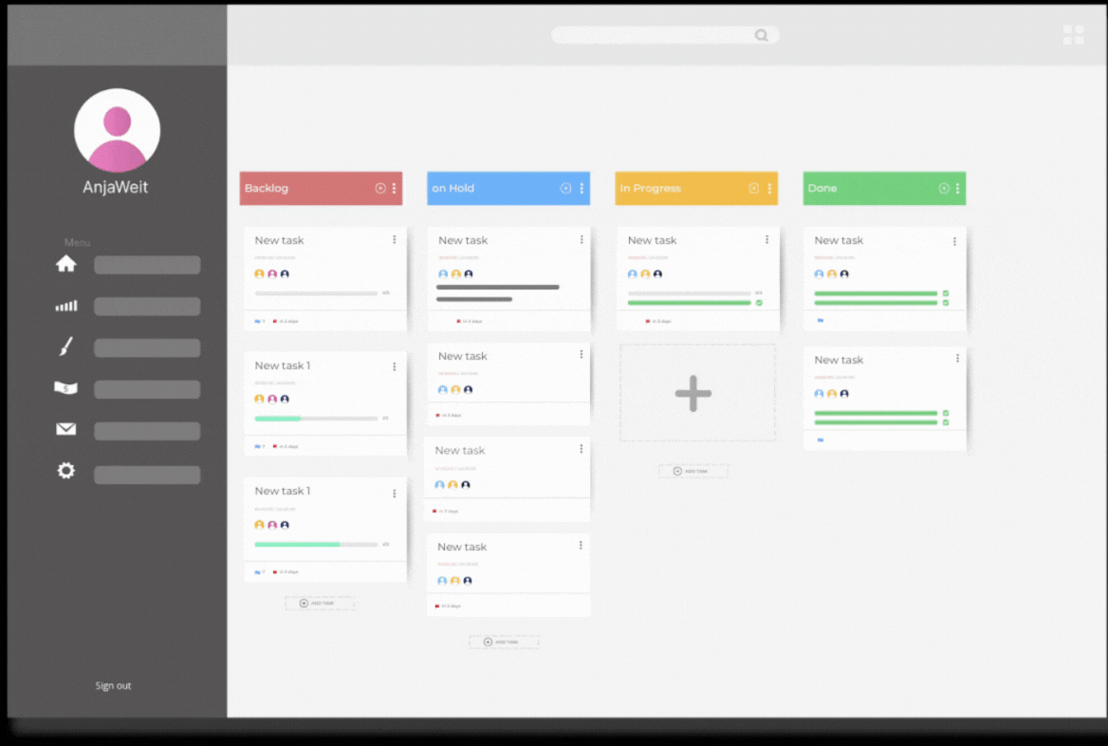Toggle the green checkmark in In Progress card

tap(759, 303)
